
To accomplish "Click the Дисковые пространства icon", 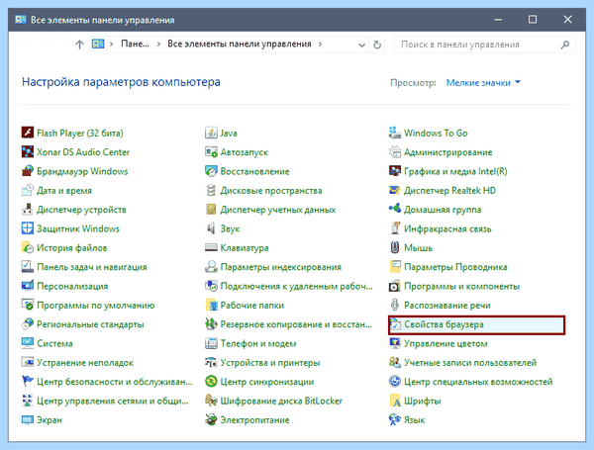I will (211, 190).
